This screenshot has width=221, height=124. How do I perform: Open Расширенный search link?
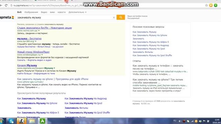click(x=133, y=18)
